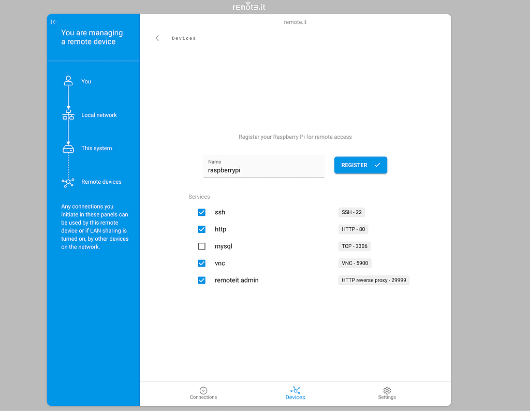This screenshot has height=411, width=530.
Task: Click the You user icon
Action: click(x=68, y=81)
